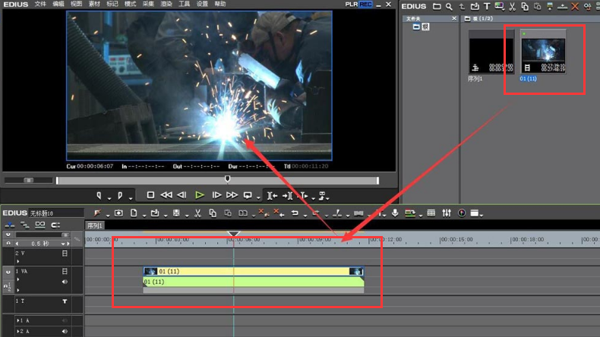Select the scissors cut icon in timeline toolbar
Screen dimensions: 600x337
click(197, 213)
